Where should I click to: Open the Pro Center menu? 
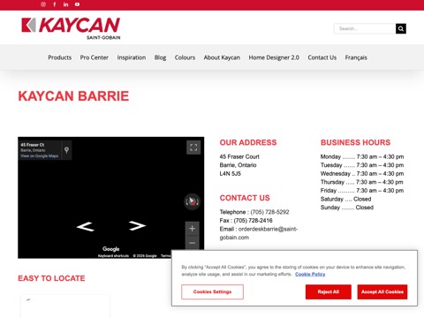(x=95, y=57)
